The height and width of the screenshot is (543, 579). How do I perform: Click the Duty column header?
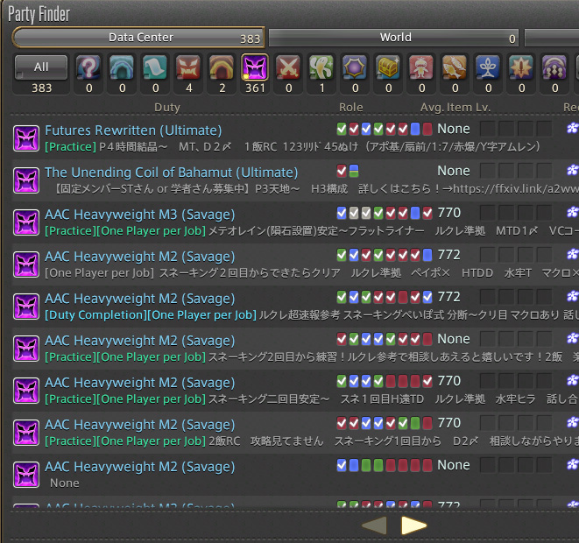167,108
